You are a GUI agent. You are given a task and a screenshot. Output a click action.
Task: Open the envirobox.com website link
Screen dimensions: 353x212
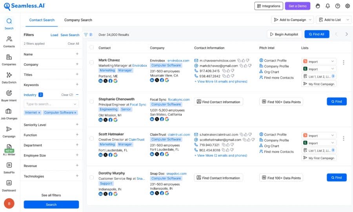178,60
